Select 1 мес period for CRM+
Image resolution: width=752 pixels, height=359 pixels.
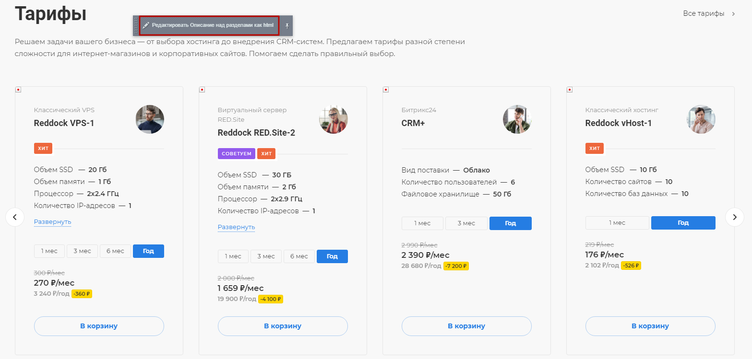click(x=422, y=223)
